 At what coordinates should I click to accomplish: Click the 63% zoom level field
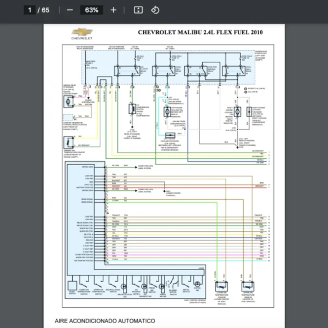[91, 10]
